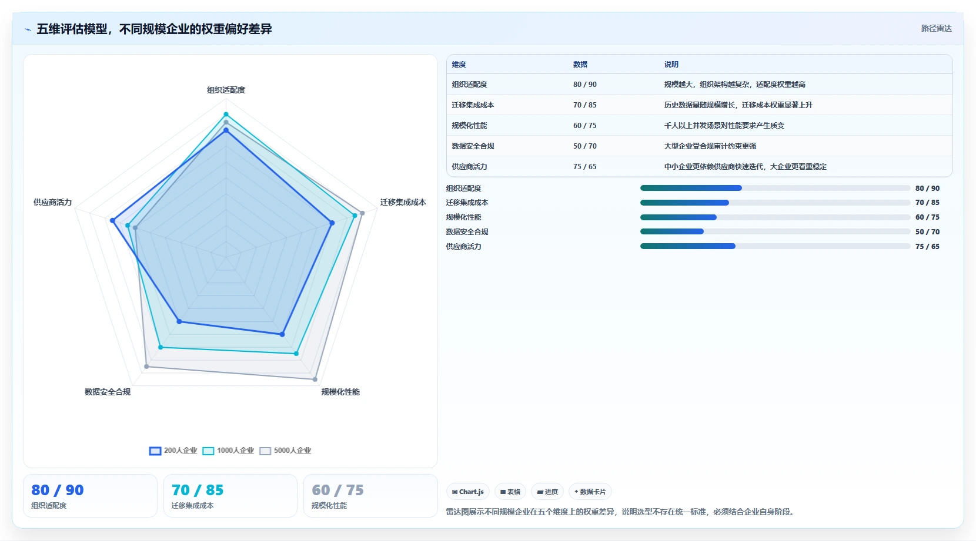Click the 数据卡片 tag
The width and height of the screenshot is (976, 541).
(590, 492)
